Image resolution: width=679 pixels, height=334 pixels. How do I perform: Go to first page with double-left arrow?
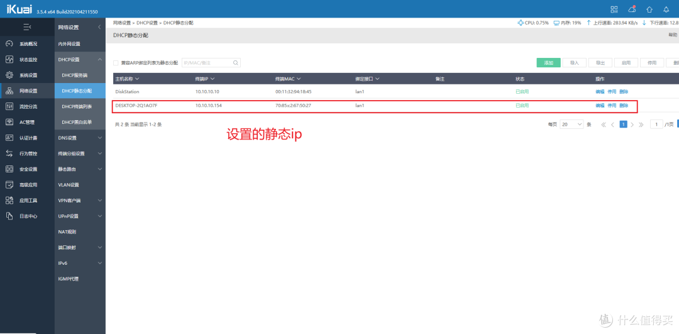coord(603,125)
